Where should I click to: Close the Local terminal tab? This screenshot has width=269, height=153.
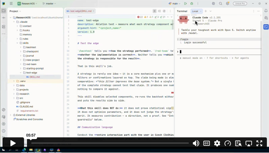click(201, 11)
